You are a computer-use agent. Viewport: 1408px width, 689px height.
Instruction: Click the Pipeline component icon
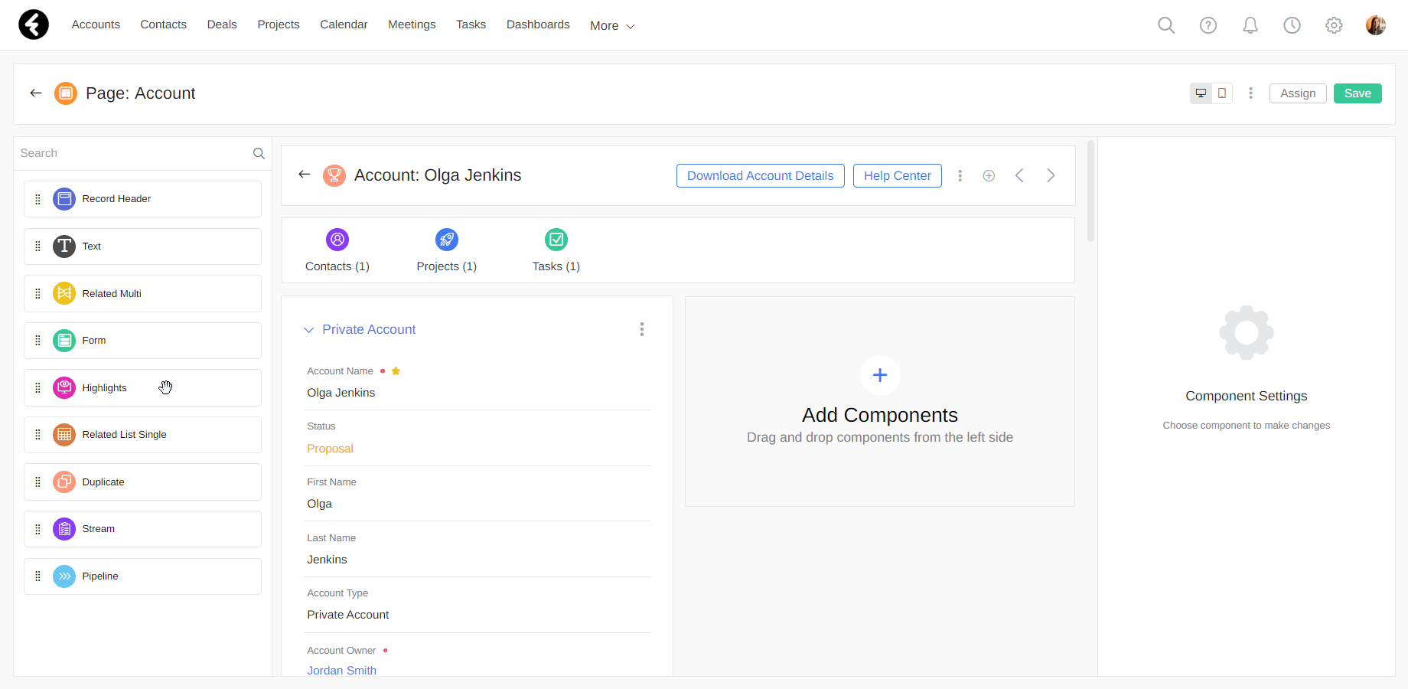click(x=64, y=576)
